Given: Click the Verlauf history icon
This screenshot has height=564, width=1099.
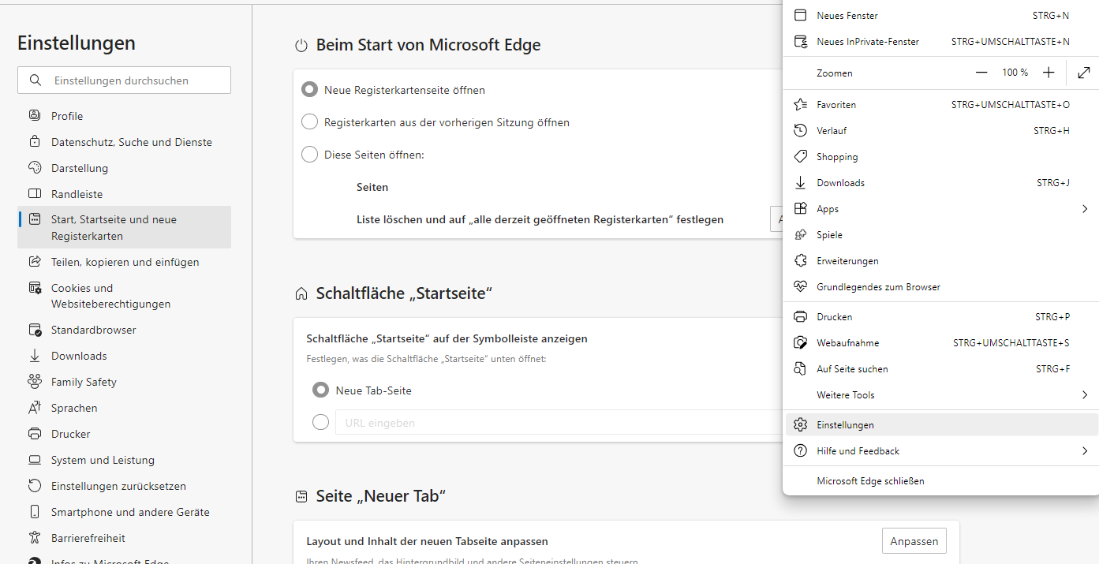Looking at the screenshot, I should tap(800, 130).
